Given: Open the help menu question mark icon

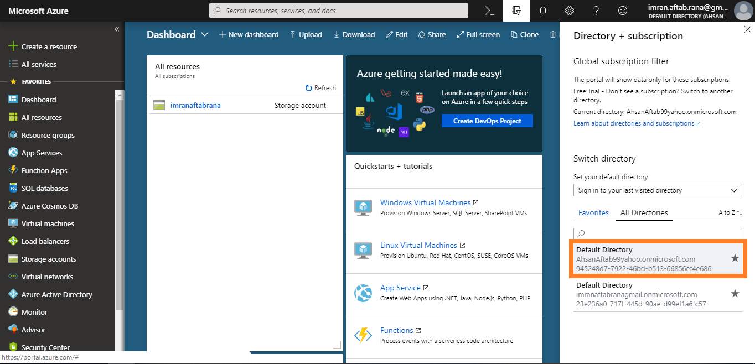Looking at the screenshot, I should point(595,11).
